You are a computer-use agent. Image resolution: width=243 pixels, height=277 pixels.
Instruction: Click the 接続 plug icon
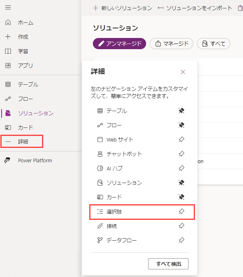coord(100,226)
